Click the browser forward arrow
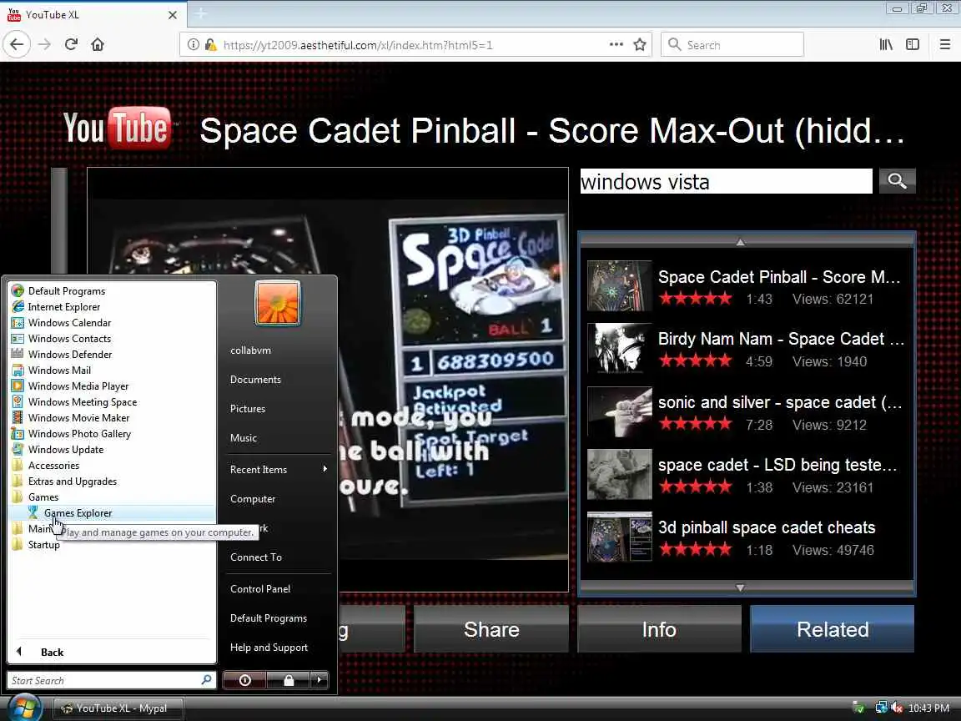This screenshot has width=961, height=721. pyautogui.click(x=44, y=44)
